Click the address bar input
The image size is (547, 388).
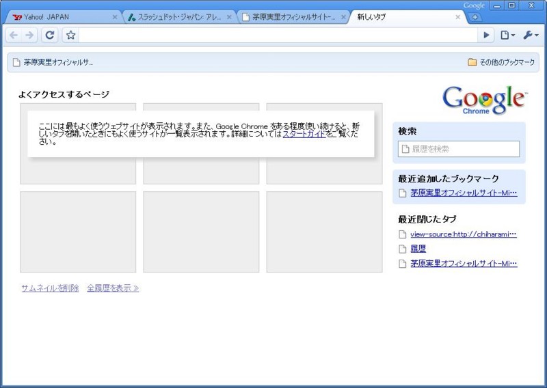click(278, 36)
